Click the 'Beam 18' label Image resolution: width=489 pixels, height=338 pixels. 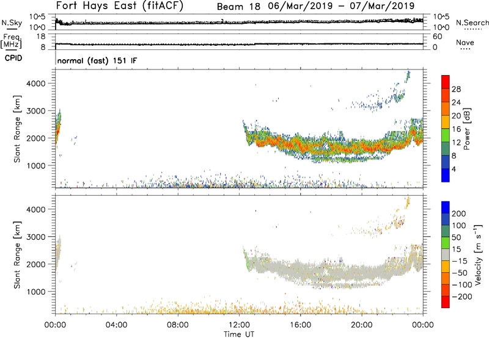point(238,7)
